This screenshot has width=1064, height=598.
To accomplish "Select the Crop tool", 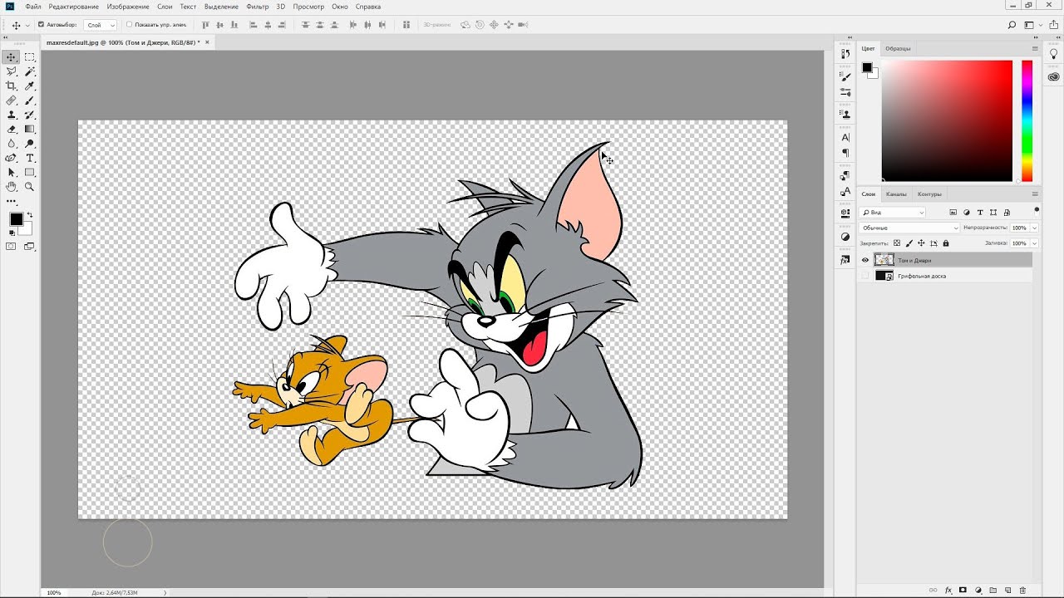I will [x=12, y=86].
